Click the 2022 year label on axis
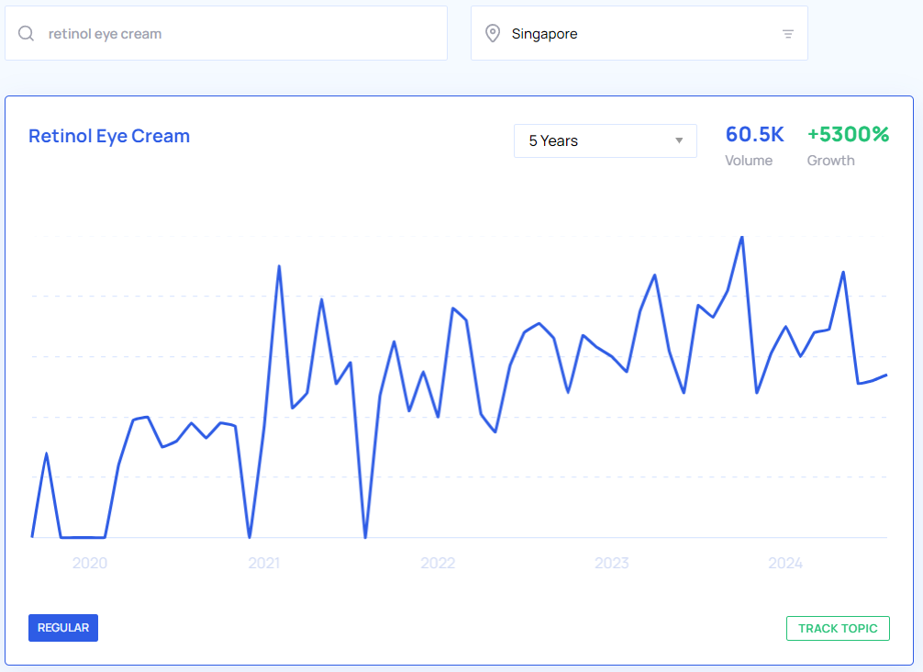Screen dimensions: 923x672 438,563
